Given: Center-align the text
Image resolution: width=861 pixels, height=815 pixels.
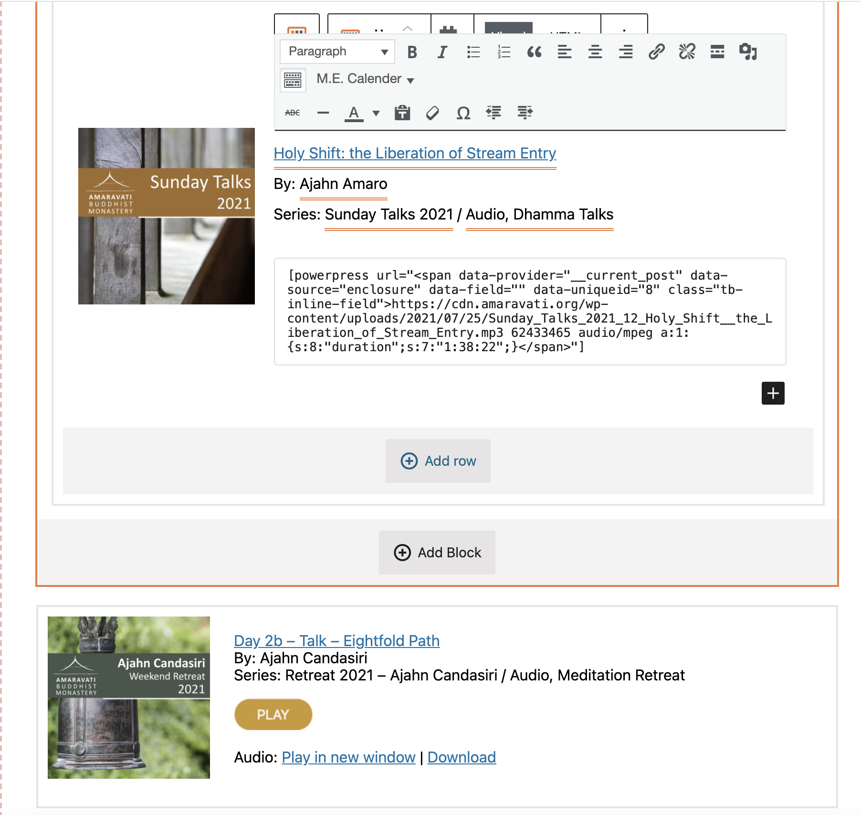Looking at the screenshot, I should tap(595, 52).
